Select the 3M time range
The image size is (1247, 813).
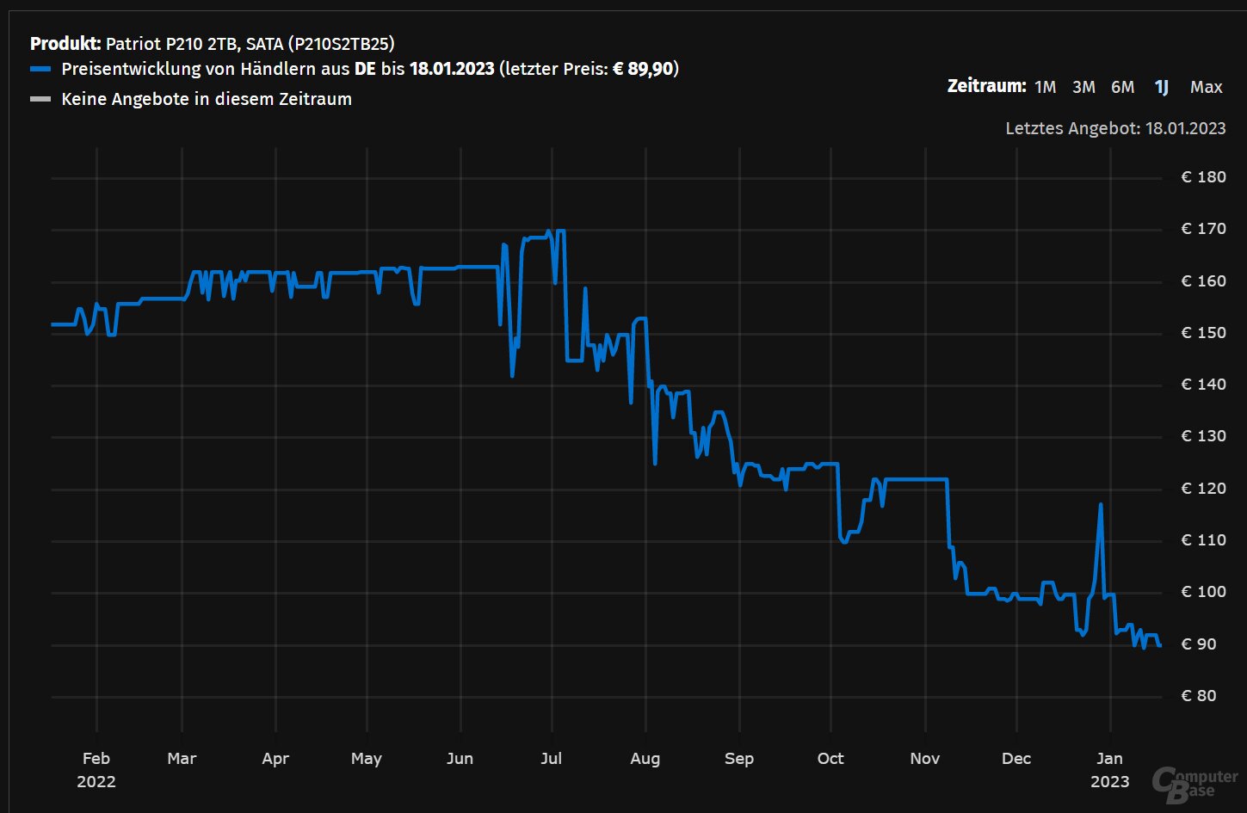pyautogui.click(x=1083, y=87)
